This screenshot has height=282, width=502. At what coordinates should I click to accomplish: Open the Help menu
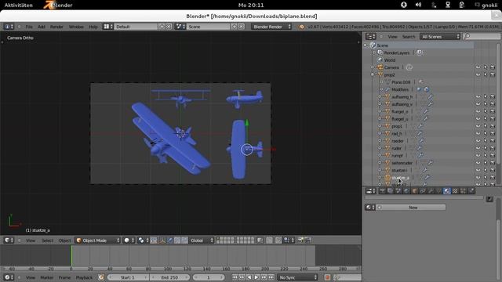click(x=93, y=27)
